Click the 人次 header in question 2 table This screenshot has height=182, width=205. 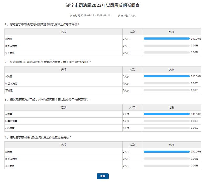[x=132, y=70]
